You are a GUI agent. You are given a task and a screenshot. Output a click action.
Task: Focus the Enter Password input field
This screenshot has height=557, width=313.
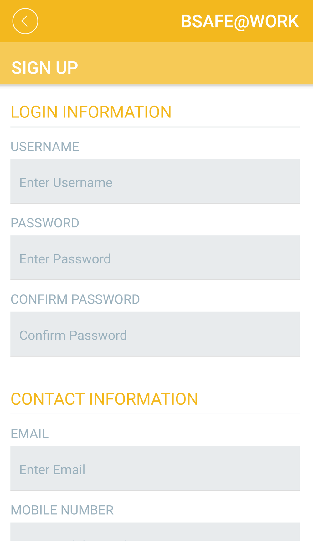coord(155,258)
